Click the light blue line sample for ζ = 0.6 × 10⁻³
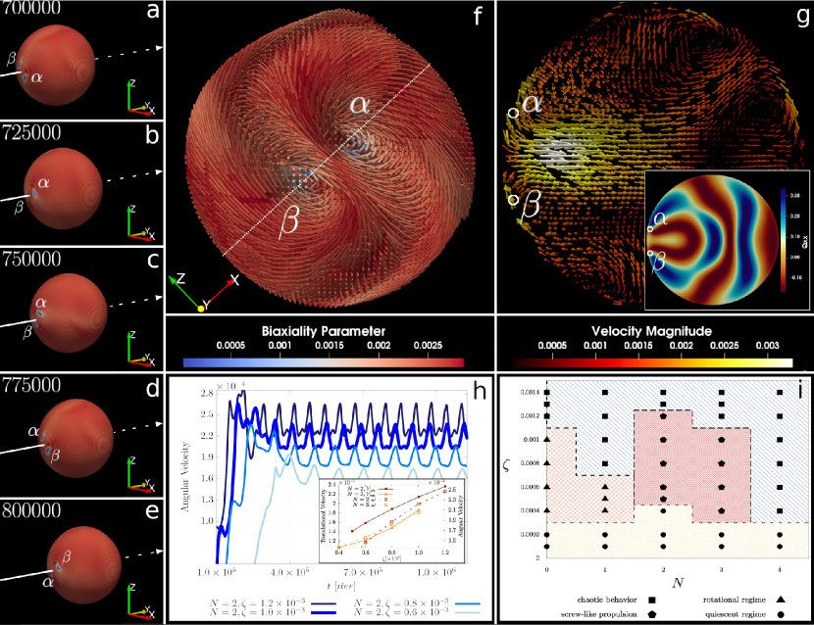814x625 pixels. click(x=467, y=612)
